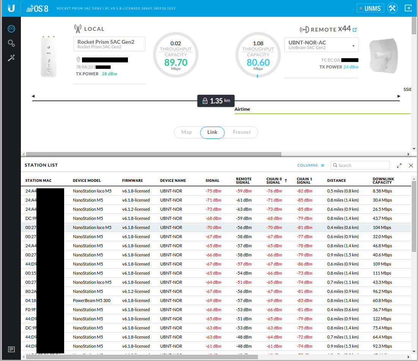Select the Link view tab
Screen dimensions: 418x361
(212, 132)
